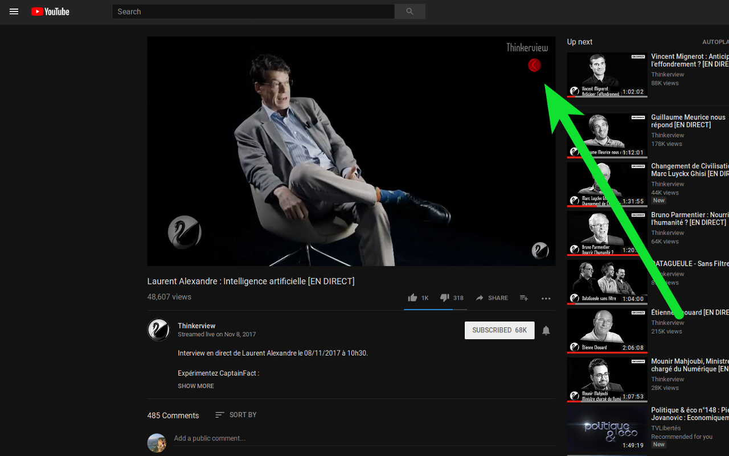This screenshot has height=456, width=729.
Task: Click the Thinkerview channel avatar
Action: [158, 329]
